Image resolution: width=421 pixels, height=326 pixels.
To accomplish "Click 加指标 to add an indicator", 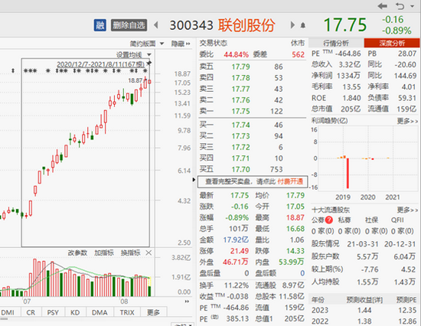I will 104,253.
